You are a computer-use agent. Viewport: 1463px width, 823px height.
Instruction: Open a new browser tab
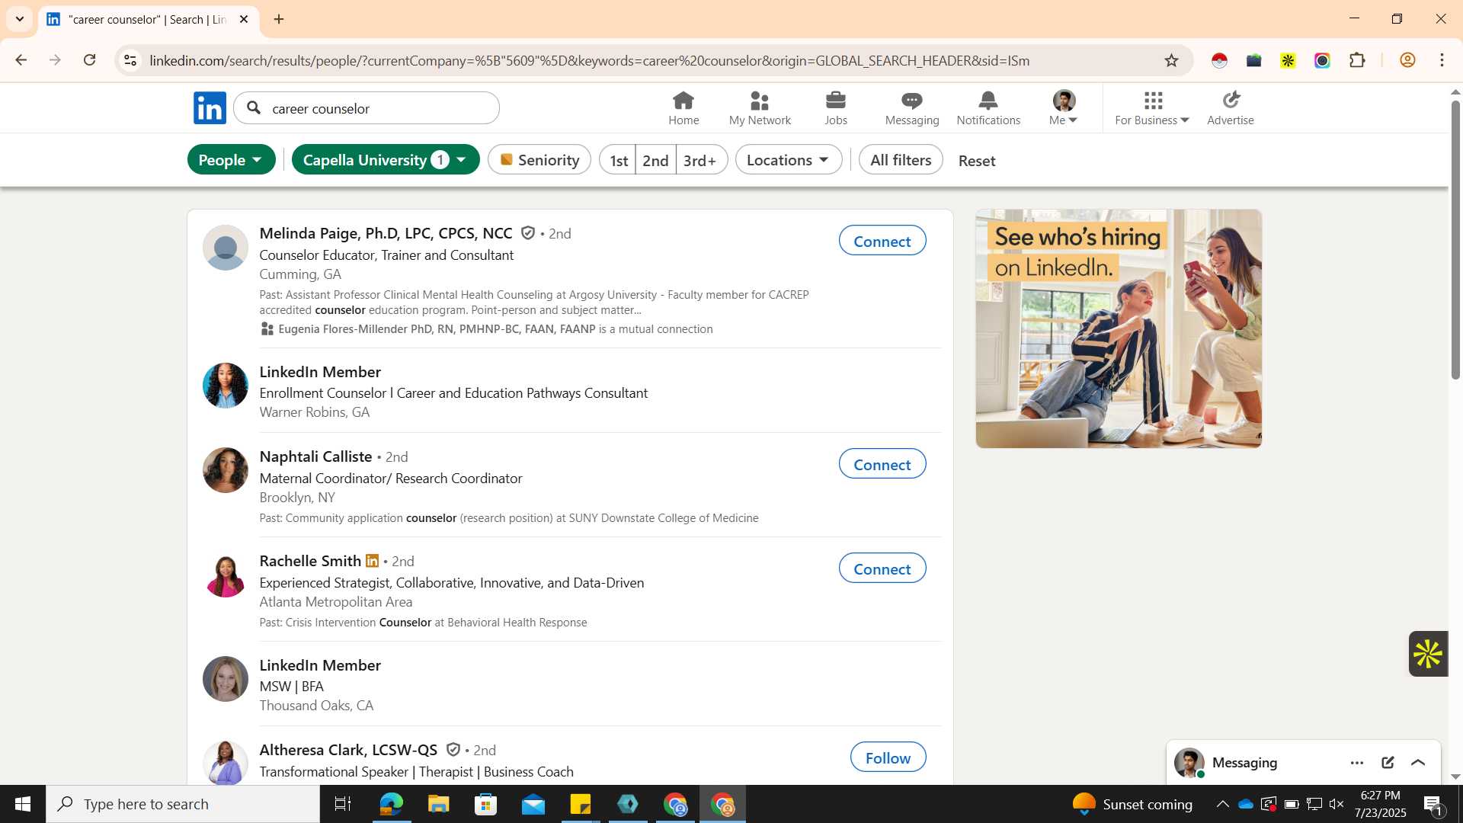coord(279,19)
